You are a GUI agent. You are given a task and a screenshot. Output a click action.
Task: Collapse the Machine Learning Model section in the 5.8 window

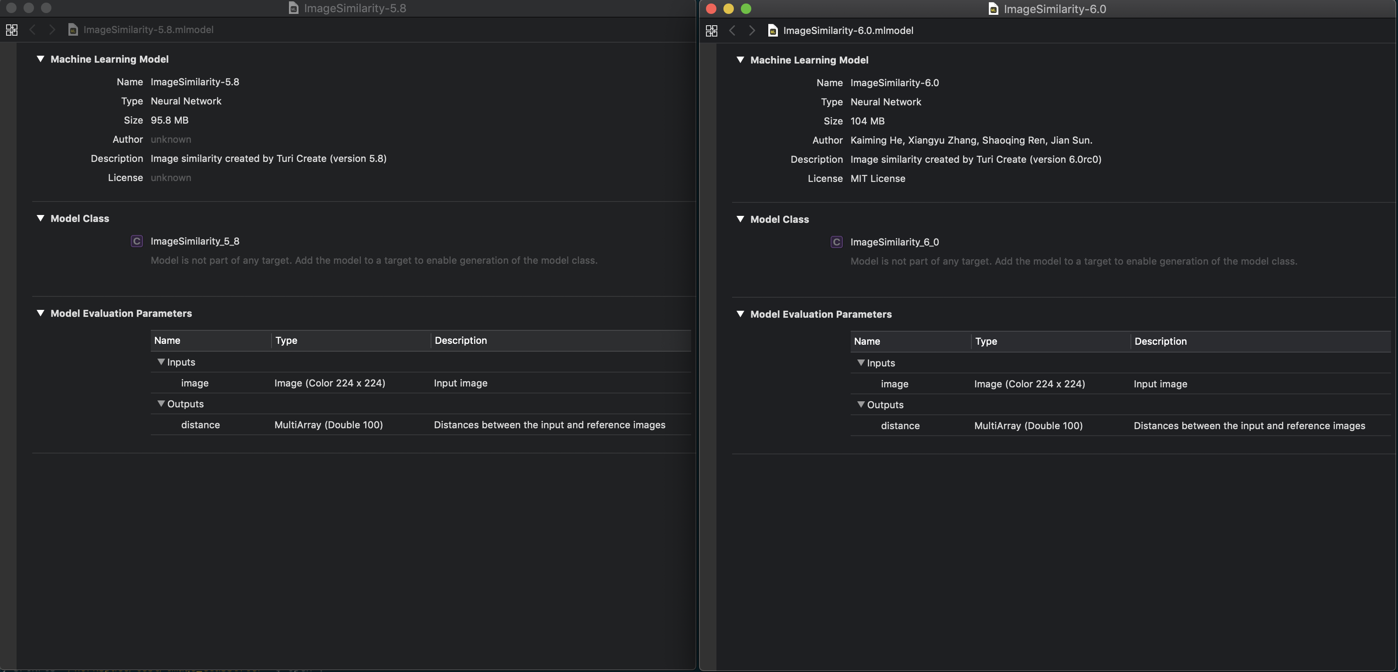point(40,59)
